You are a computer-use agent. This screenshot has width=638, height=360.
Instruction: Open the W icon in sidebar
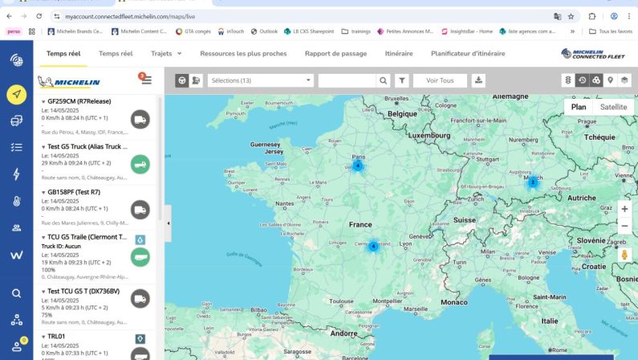pyautogui.click(x=16, y=256)
